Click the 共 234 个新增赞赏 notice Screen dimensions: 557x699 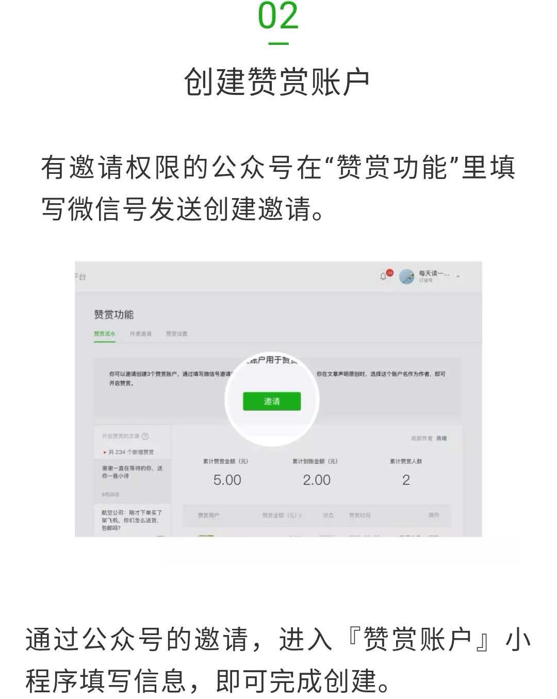(x=128, y=452)
